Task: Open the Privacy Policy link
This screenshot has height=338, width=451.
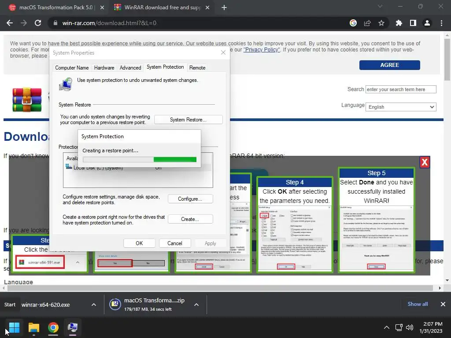Action: coord(262,50)
